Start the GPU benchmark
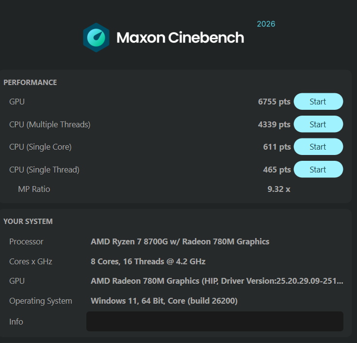The image size is (357, 343). tap(318, 102)
